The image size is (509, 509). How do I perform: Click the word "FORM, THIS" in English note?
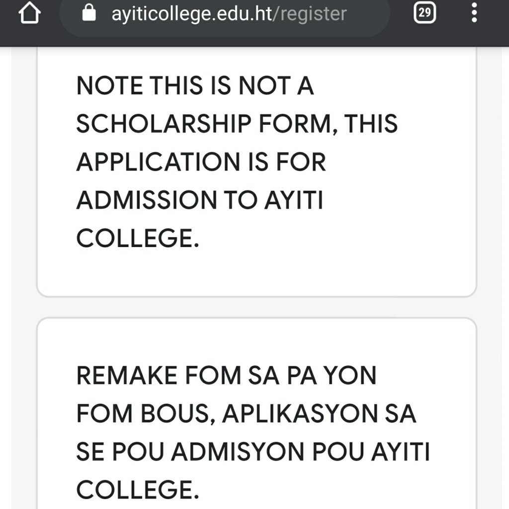pyautogui.click(x=328, y=124)
